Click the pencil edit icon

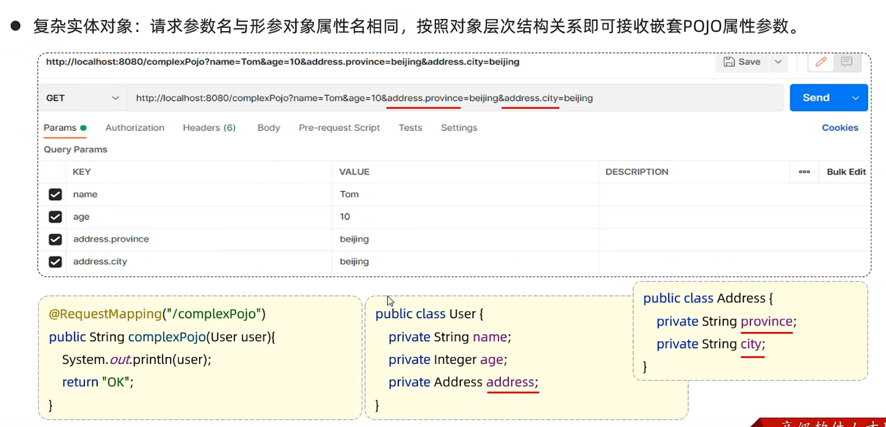[x=821, y=62]
